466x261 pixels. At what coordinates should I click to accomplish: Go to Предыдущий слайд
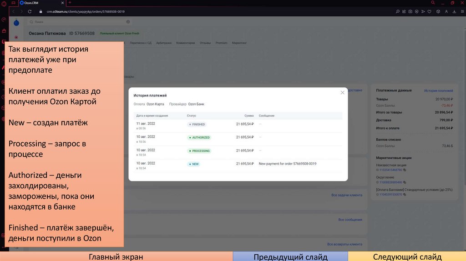click(290, 256)
